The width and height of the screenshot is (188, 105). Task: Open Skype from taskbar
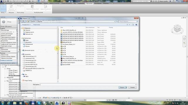39,103
